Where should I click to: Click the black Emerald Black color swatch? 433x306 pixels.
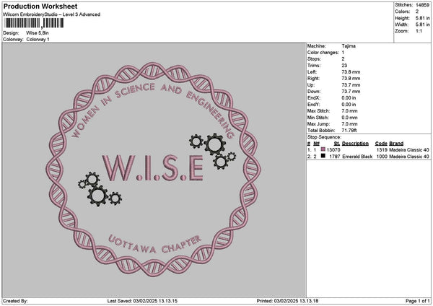323,156
